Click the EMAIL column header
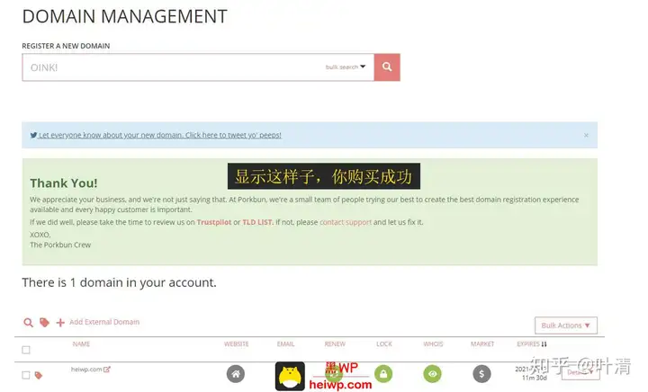 [285, 344]
